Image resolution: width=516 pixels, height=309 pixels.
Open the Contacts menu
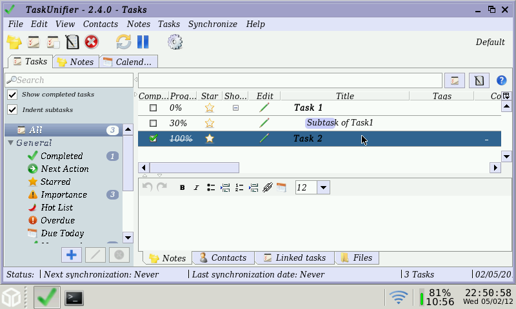click(101, 24)
